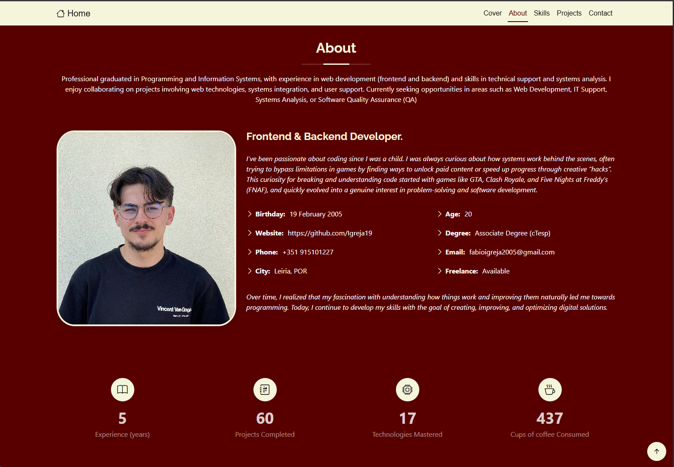Navigate to Projects in the navbar
Viewport: 674px width, 467px height.
tap(569, 13)
